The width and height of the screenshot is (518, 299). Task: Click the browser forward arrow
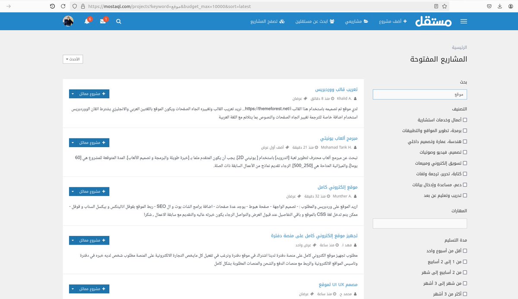9,6
